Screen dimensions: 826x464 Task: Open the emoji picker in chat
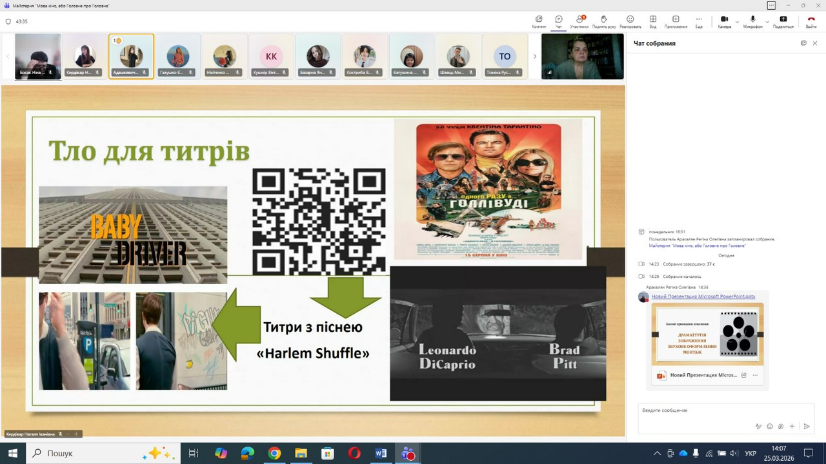pos(770,426)
